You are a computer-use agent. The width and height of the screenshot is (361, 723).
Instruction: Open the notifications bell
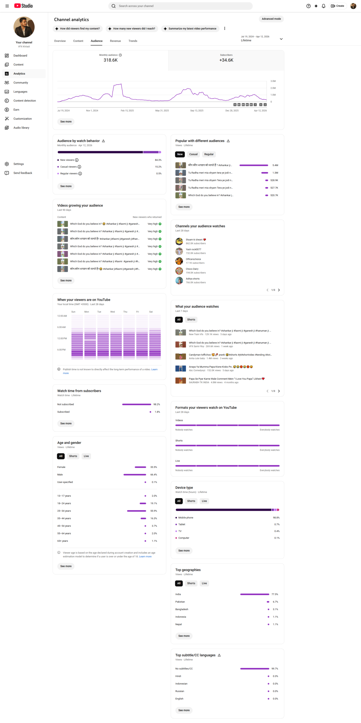(x=323, y=6)
